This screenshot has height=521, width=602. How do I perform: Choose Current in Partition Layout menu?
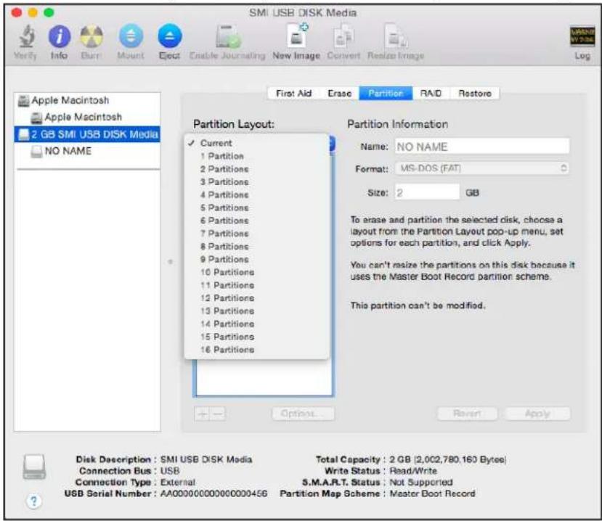(257, 143)
